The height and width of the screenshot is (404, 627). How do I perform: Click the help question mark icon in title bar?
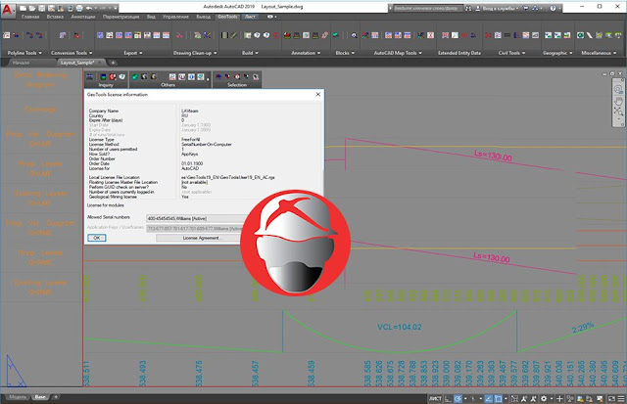[553, 8]
